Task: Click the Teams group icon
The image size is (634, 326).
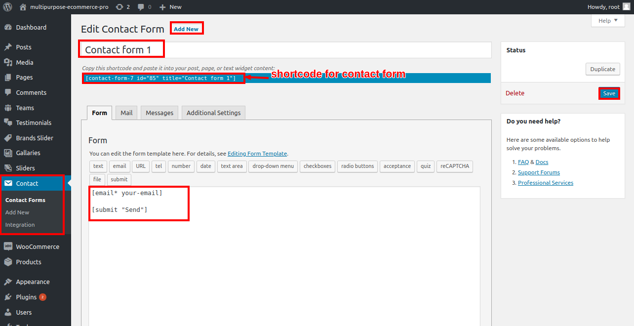Action: [x=8, y=108]
